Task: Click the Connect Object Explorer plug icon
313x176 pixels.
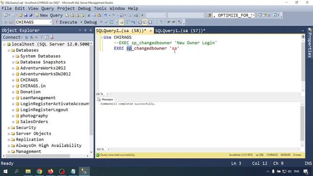Action: [26, 37]
